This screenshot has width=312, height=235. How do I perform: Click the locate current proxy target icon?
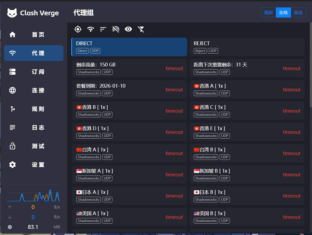pyautogui.click(x=78, y=29)
